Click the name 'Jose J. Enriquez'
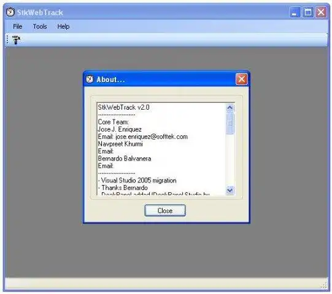The image size is (332, 294). pos(120,129)
